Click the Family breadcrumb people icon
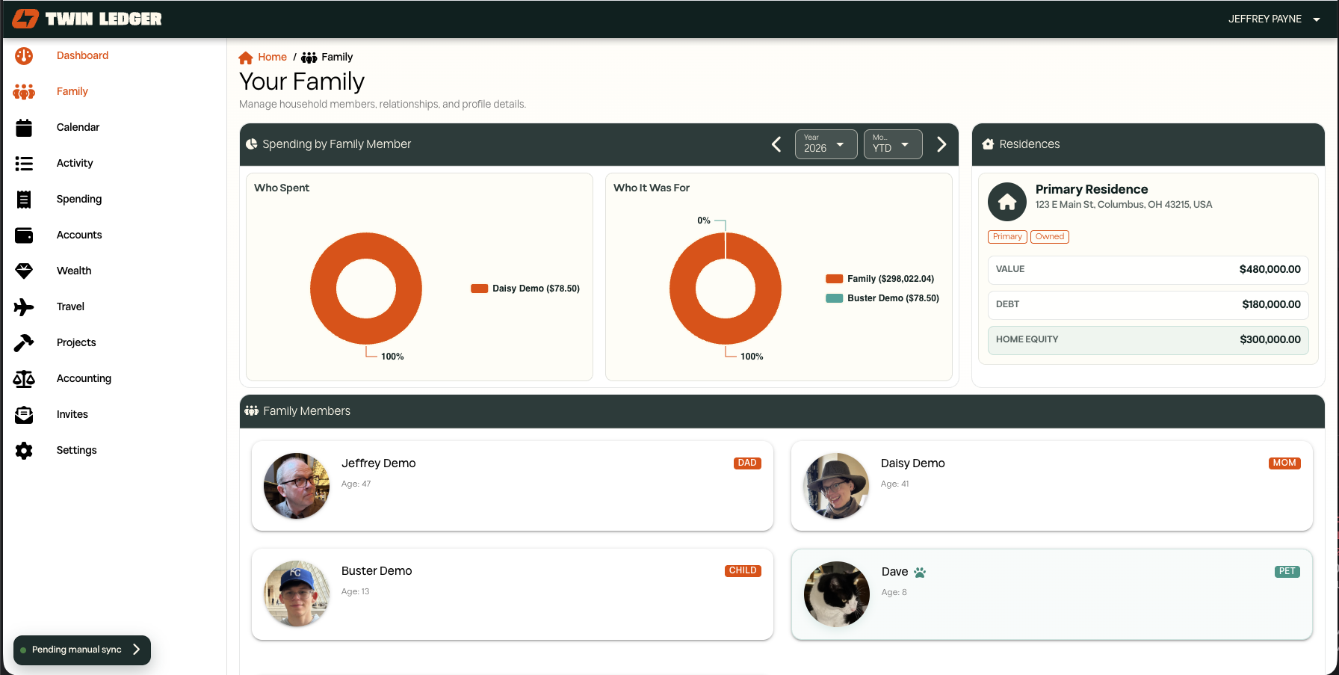 309,58
